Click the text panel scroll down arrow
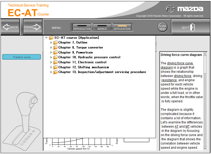This screenshot has height=154, width=211. 205,148
